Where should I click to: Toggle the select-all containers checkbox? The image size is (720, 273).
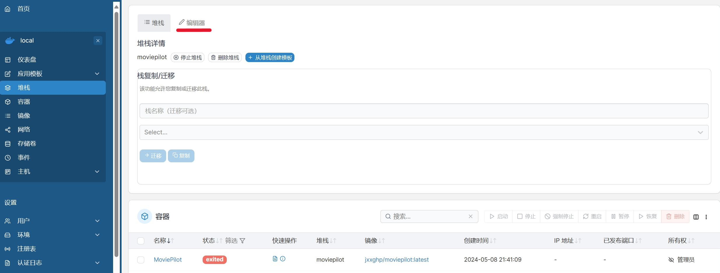coord(141,241)
